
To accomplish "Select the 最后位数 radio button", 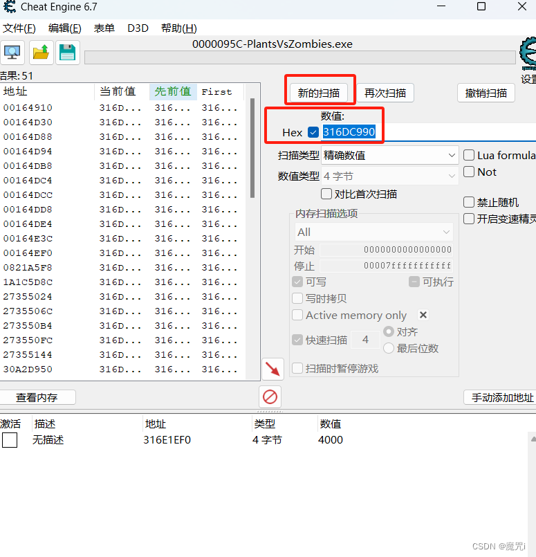I will pos(389,348).
